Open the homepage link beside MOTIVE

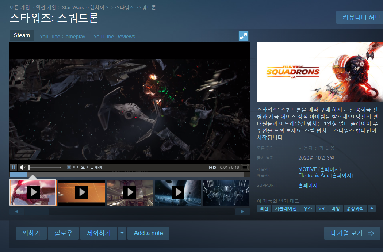(x=329, y=169)
